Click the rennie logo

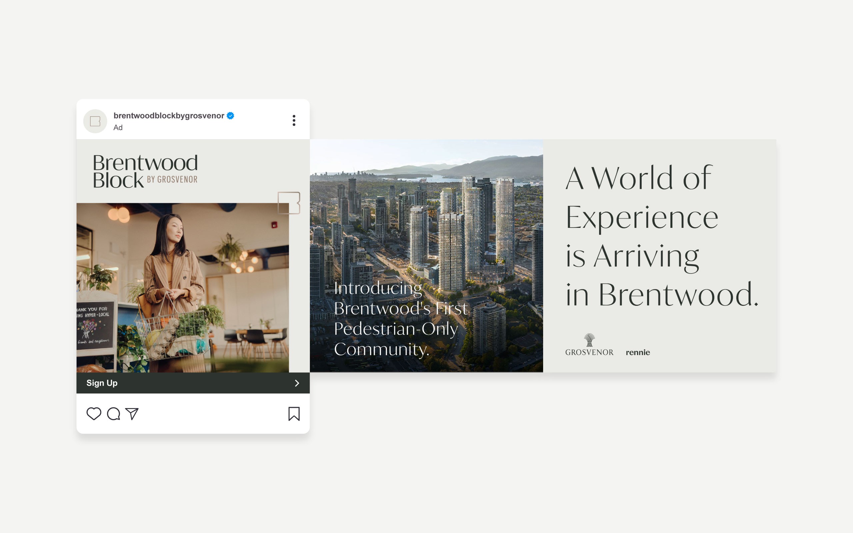tap(638, 352)
